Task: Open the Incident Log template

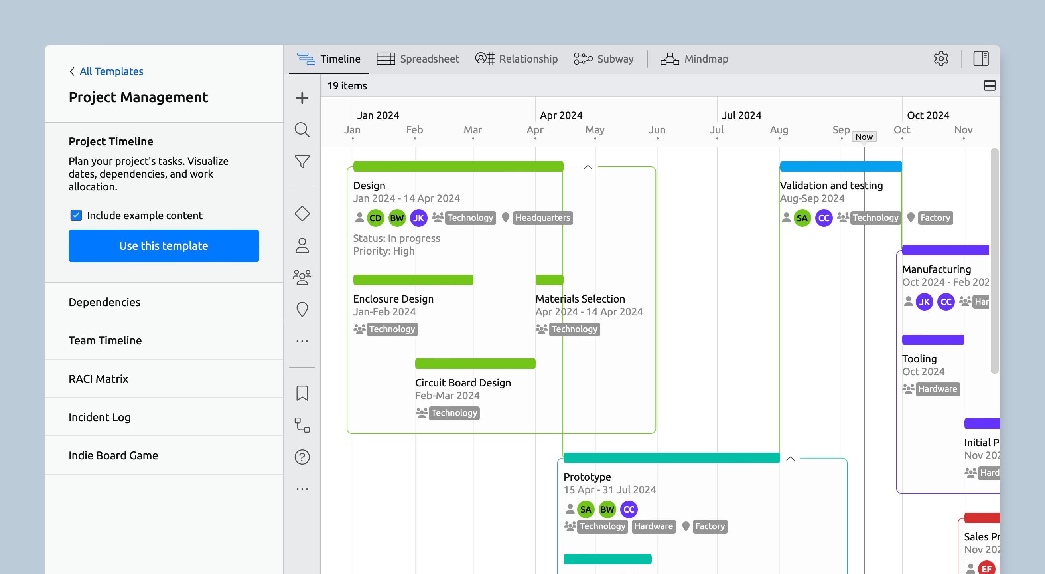Action: point(164,417)
